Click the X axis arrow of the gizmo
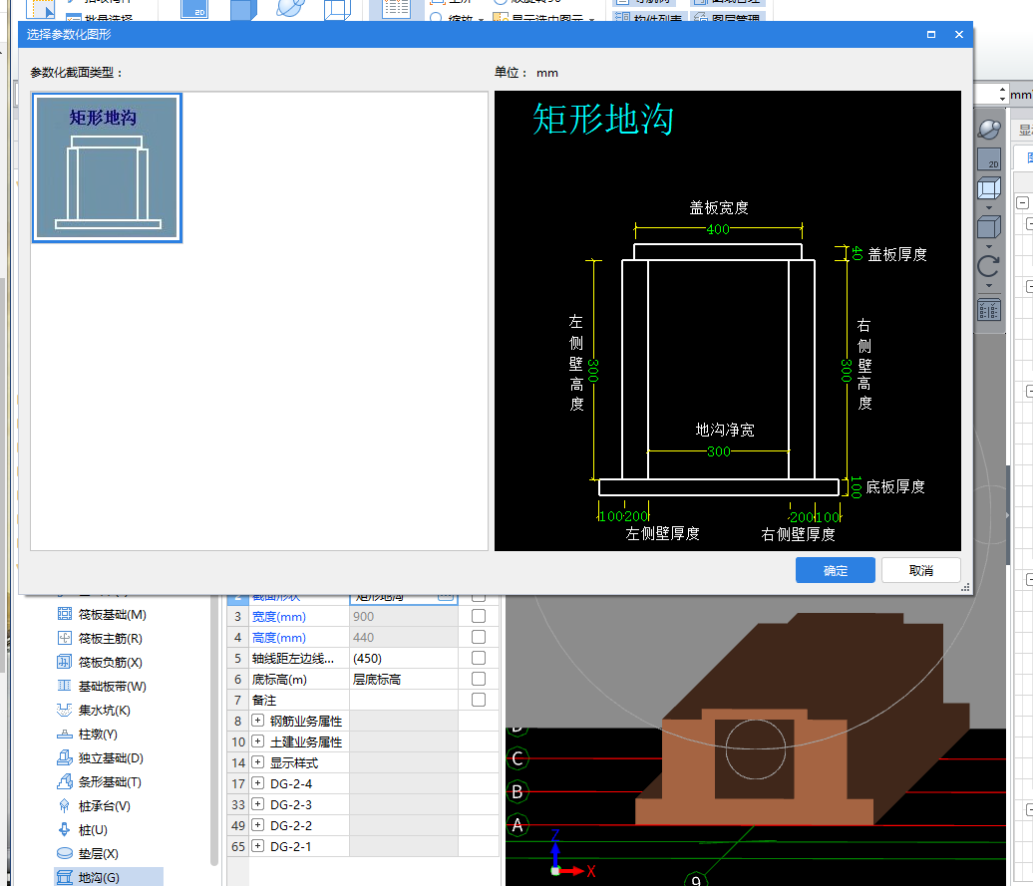 click(573, 871)
